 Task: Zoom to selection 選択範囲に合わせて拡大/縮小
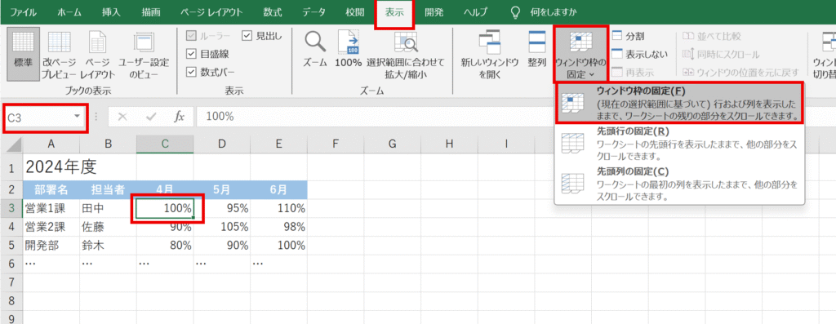405,55
